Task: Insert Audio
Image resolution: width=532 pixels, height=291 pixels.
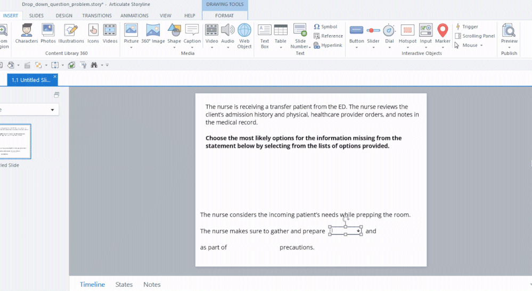Action: point(228,34)
